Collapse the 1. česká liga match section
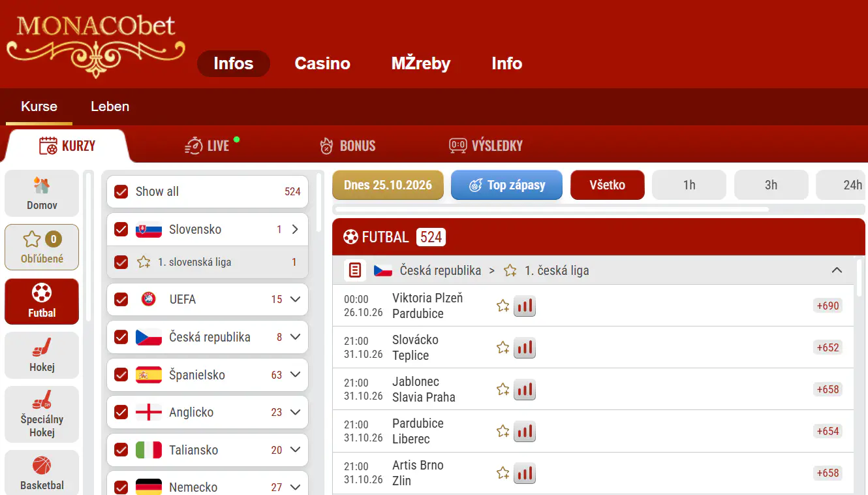This screenshot has height=495, width=868. (x=837, y=270)
